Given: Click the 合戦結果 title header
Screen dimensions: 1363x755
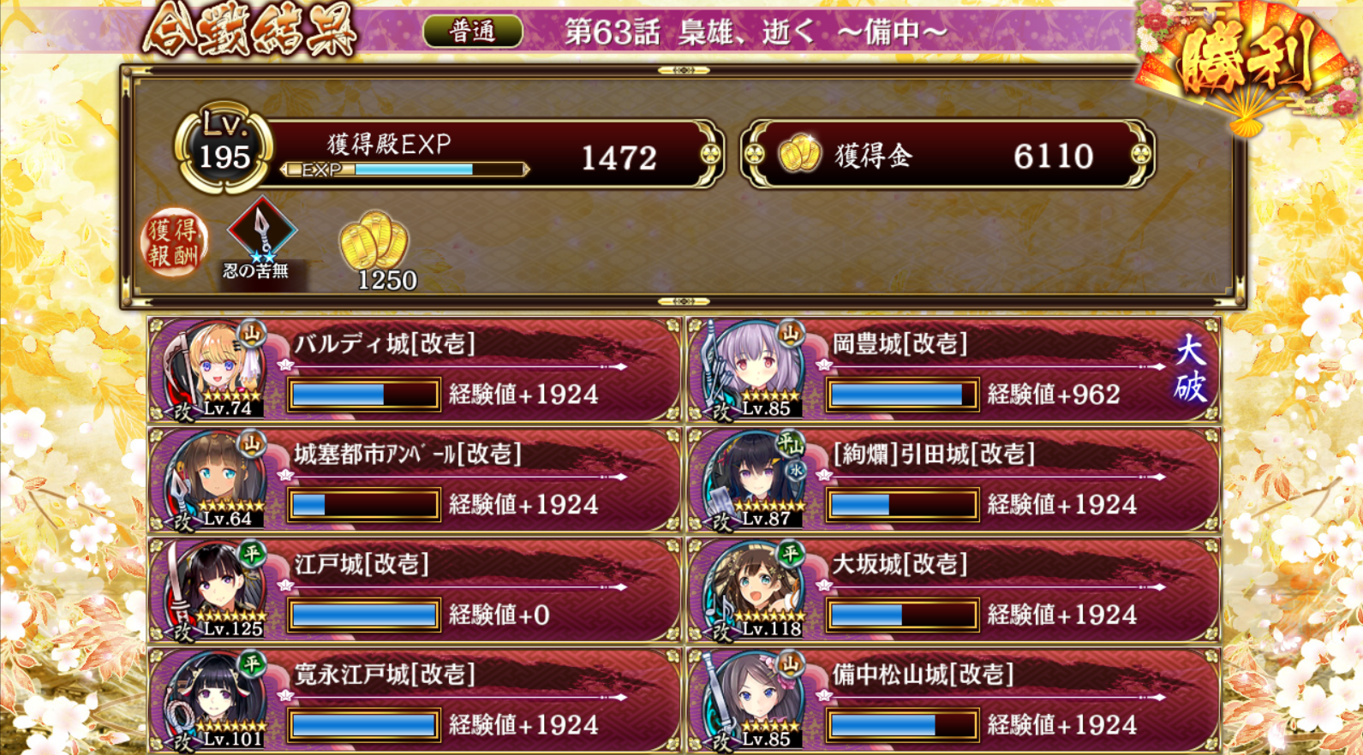Looking at the screenshot, I should pos(249,32).
